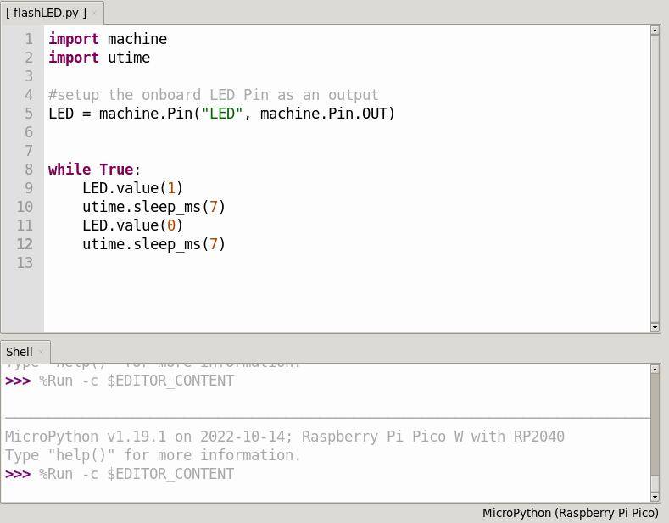Click the editor scrollbar down arrow

click(655, 327)
